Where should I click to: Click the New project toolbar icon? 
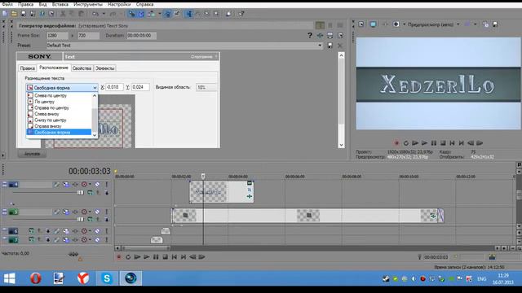pyautogui.click(x=5, y=14)
